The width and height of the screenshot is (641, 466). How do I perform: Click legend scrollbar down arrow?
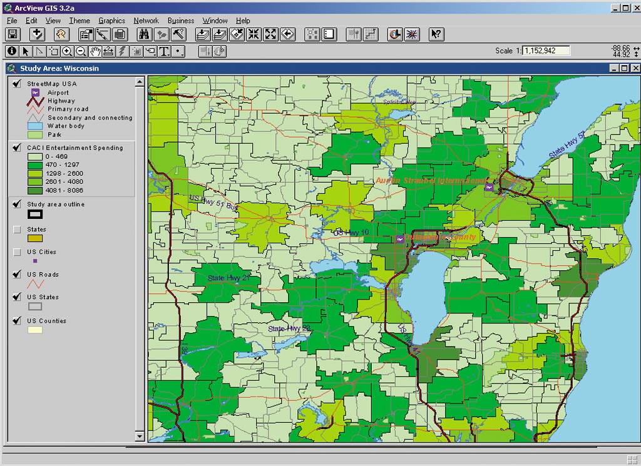[x=140, y=436]
